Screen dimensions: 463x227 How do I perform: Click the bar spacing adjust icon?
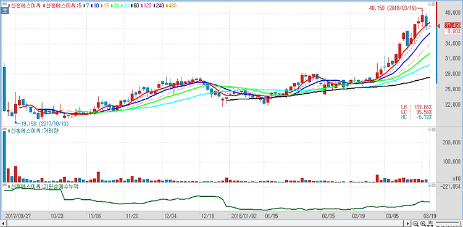(430, 223)
